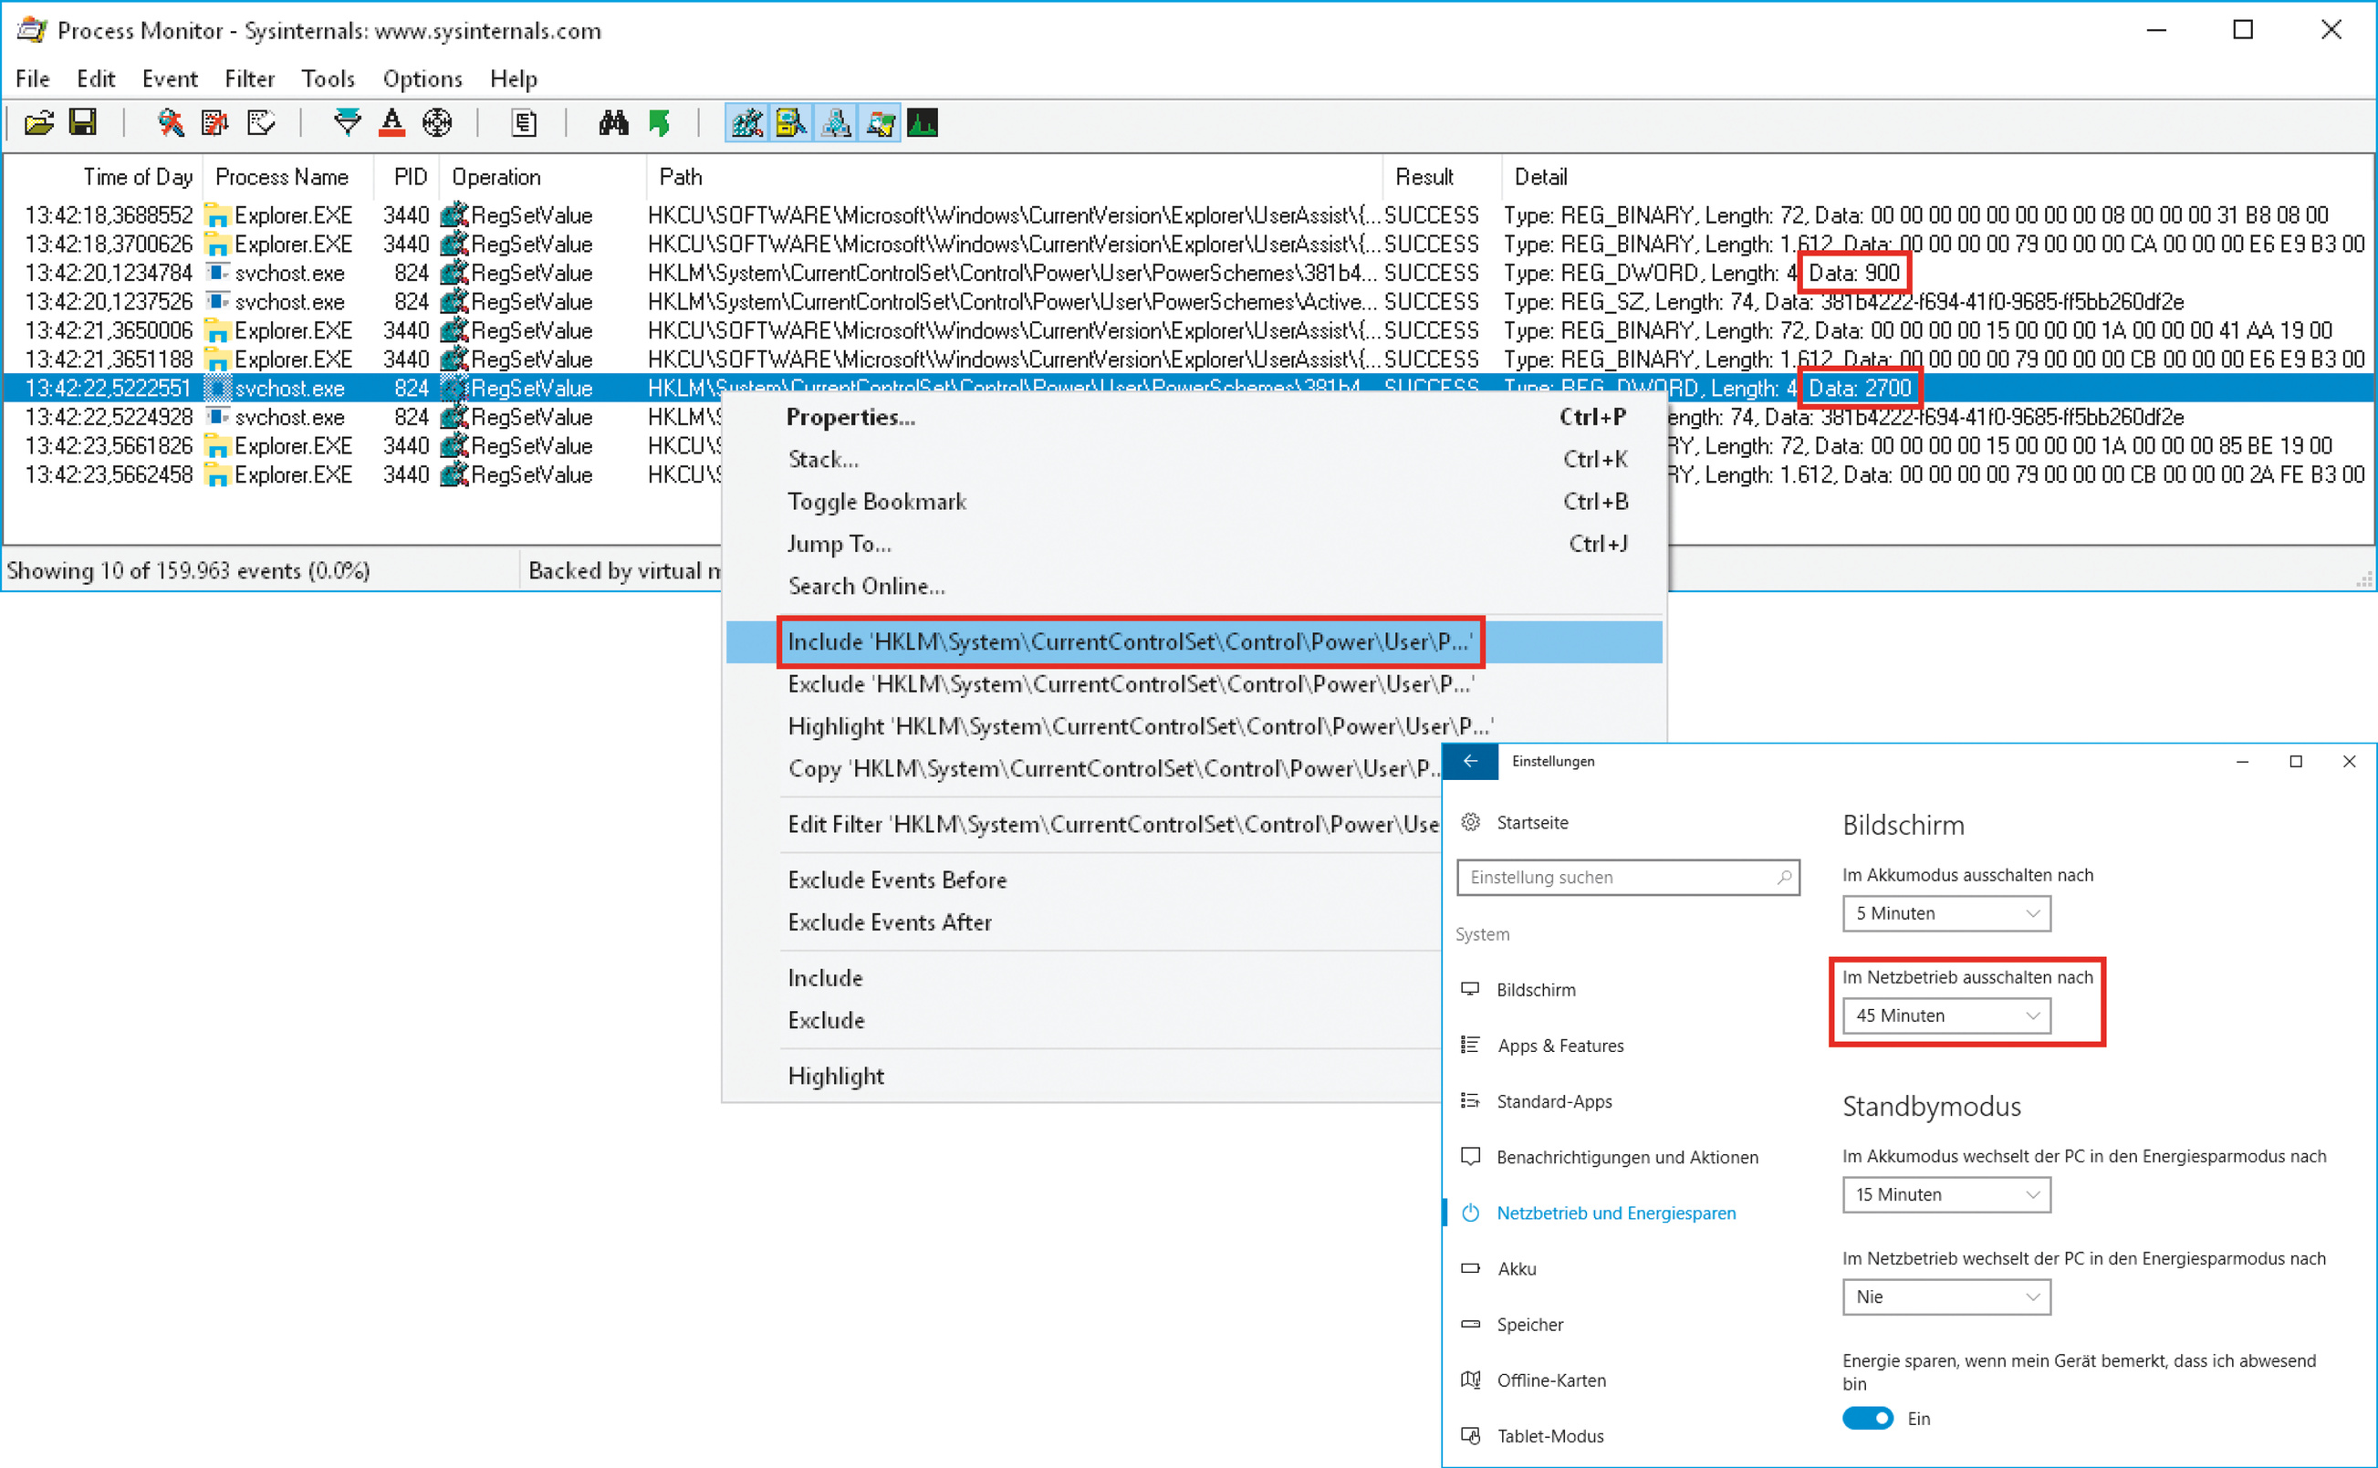Click the Find binoculars icon
Screen dimensions: 2378x1468
pos(614,123)
